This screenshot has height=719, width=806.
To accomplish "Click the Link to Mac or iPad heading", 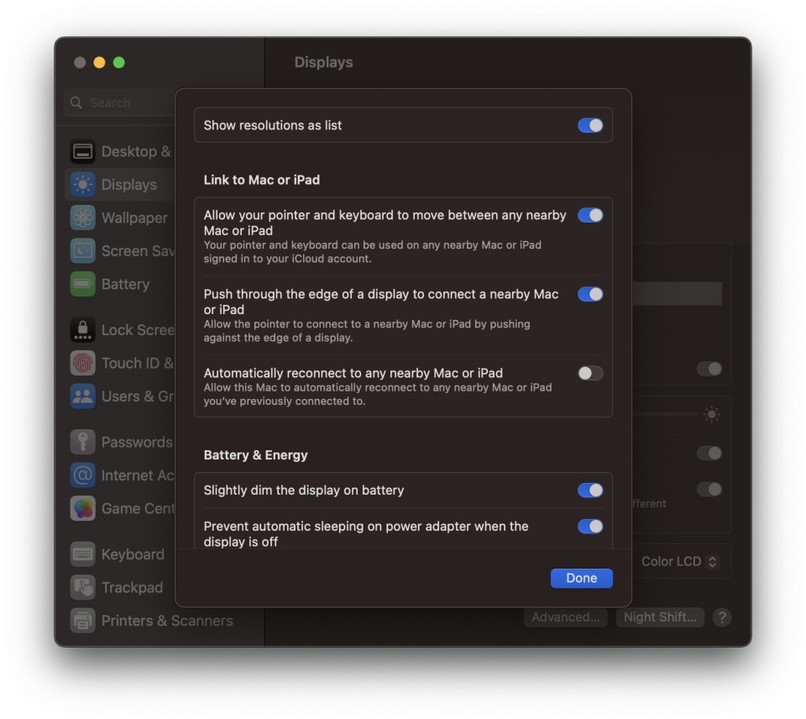I will click(x=262, y=180).
